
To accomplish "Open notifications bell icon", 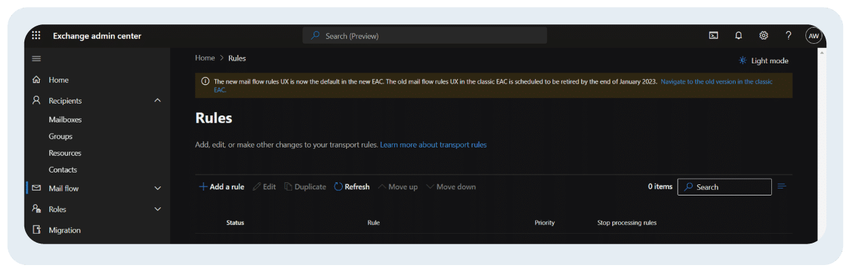I will [739, 35].
